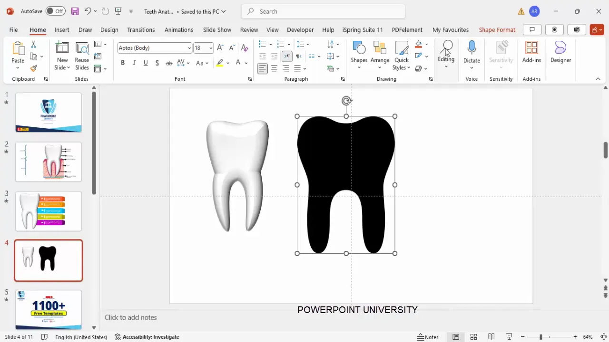
Task: Select slide 3 thumbnail
Action: [49, 211]
